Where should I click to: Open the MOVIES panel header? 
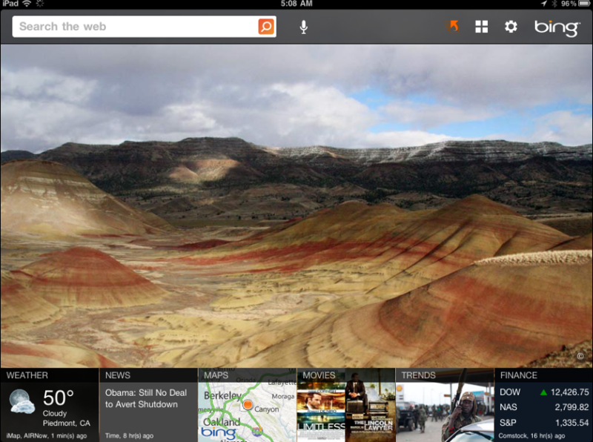click(x=319, y=375)
